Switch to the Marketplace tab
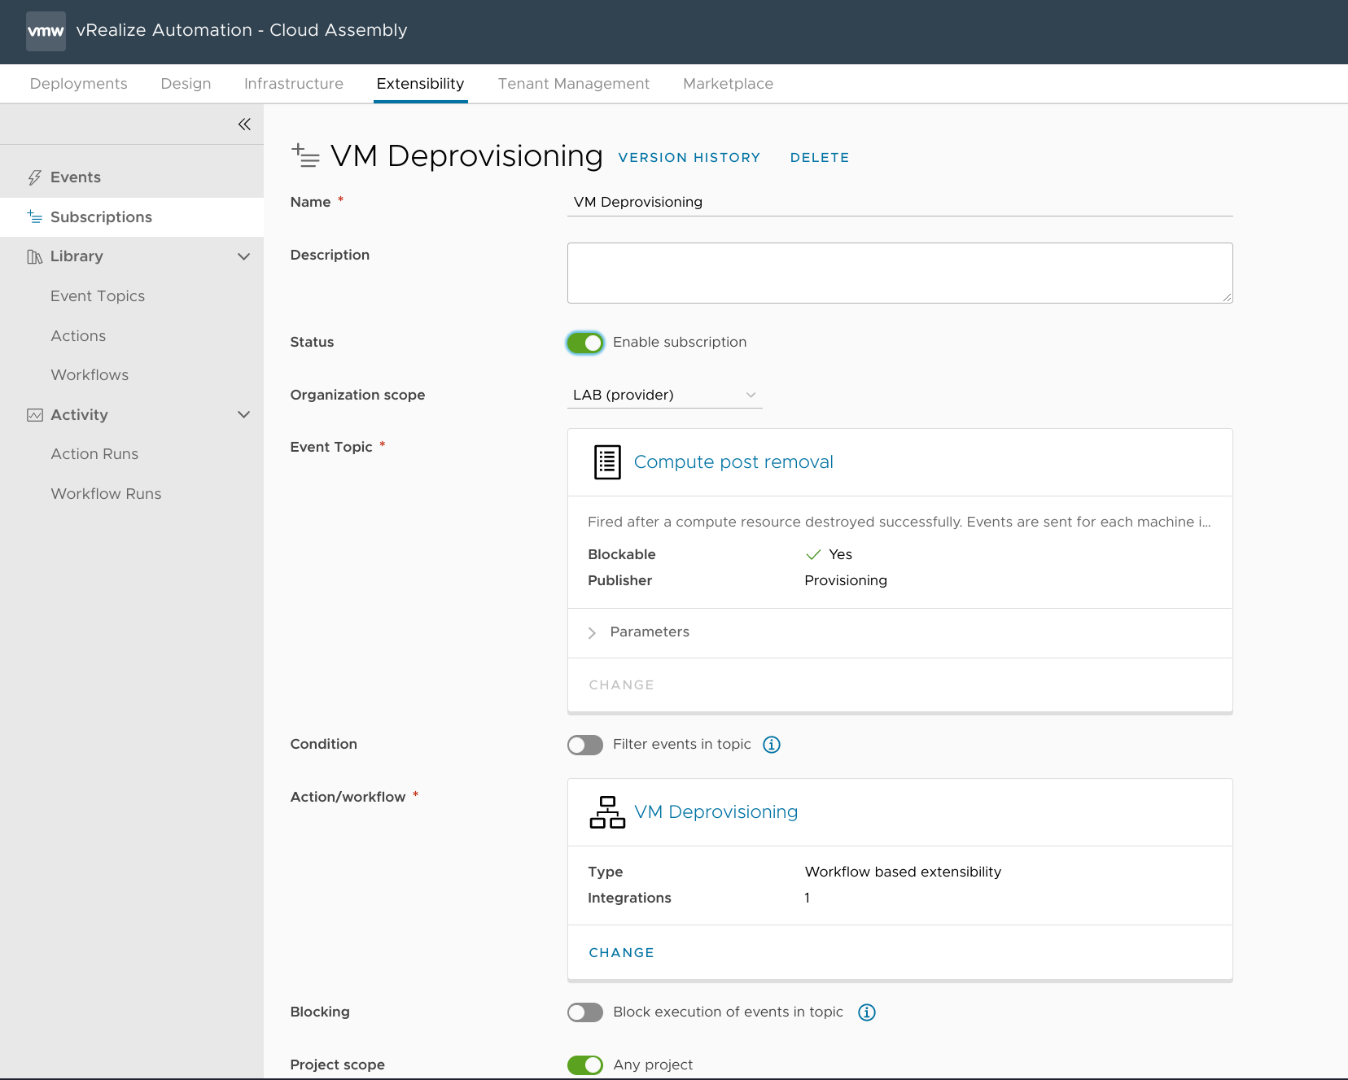1348x1080 pixels. pos(729,84)
